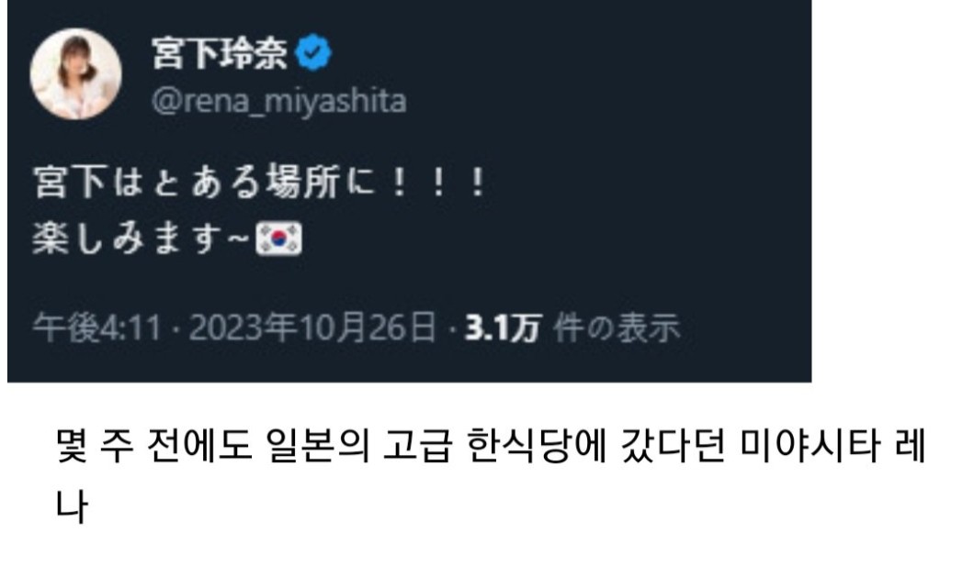
Task: Click the tweet line 宮下はとある場所に
Action: pos(205,183)
